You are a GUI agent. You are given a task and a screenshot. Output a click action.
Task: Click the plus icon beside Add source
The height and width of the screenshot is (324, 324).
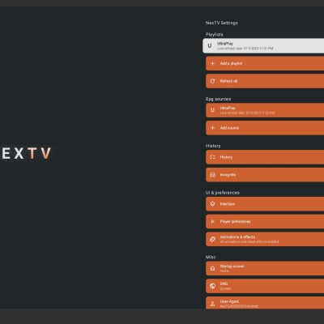(212, 128)
